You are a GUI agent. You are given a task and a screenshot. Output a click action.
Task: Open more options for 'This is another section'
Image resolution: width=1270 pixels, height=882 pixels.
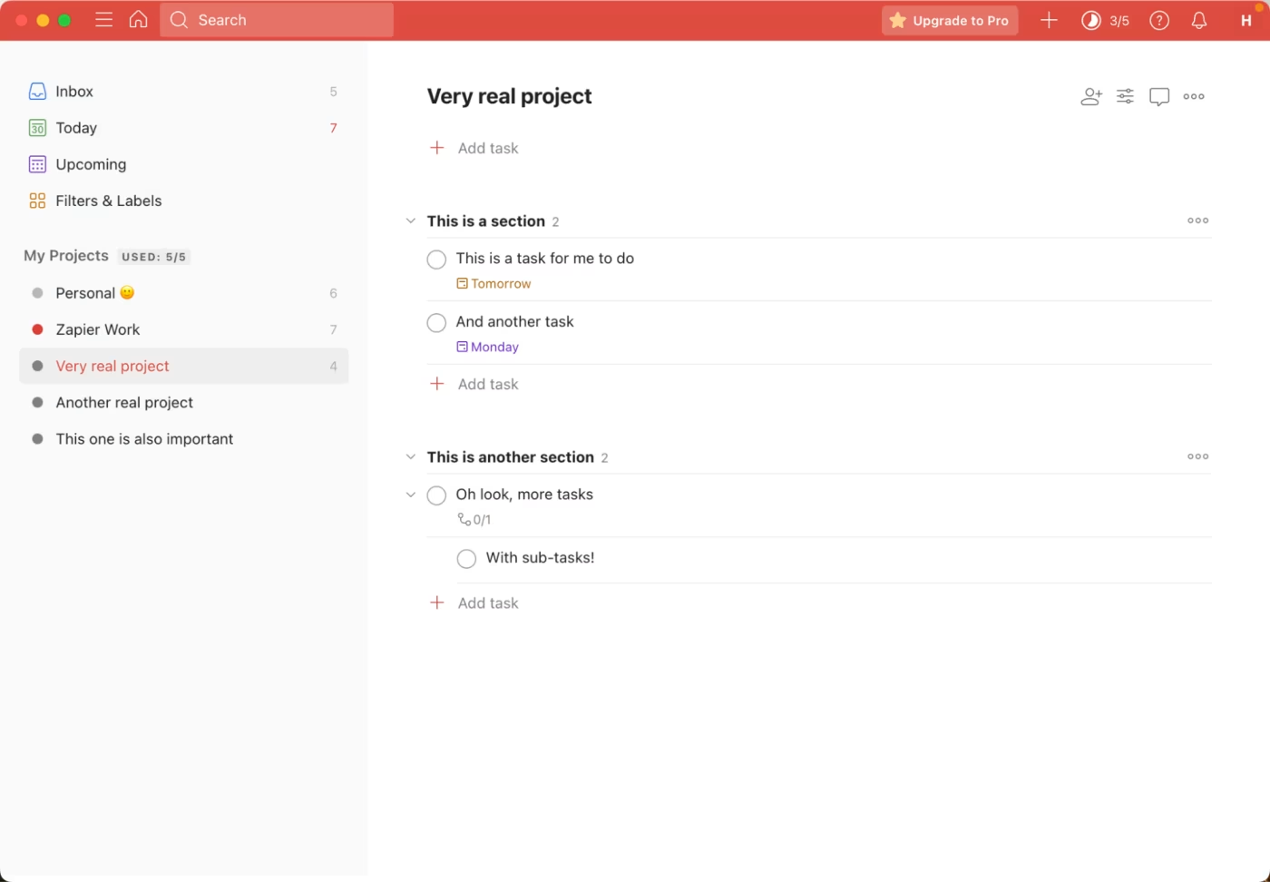(x=1197, y=456)
